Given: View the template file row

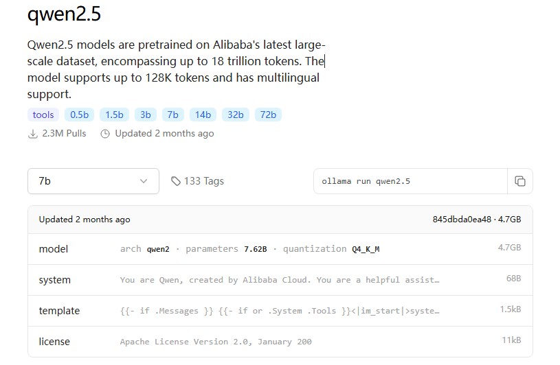Looking at the screenshot, I should (x=280, y=311).
